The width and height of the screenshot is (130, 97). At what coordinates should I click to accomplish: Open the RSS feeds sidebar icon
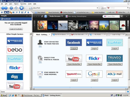point(11,12)
